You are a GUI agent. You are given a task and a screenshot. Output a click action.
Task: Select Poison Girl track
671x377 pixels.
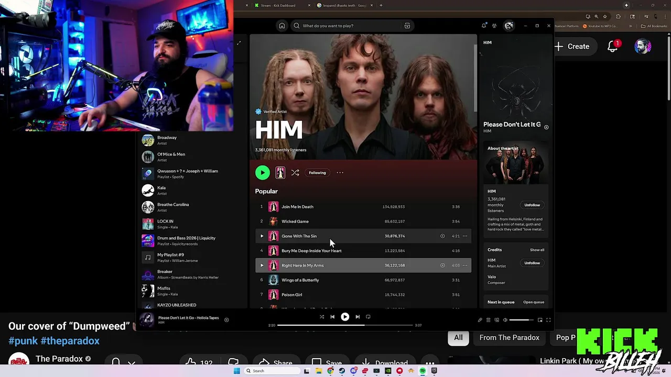tap(292, 295)
